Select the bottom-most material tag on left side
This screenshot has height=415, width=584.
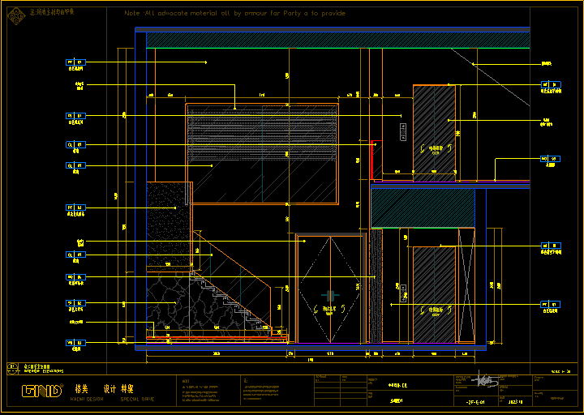[x=75, y=343]
